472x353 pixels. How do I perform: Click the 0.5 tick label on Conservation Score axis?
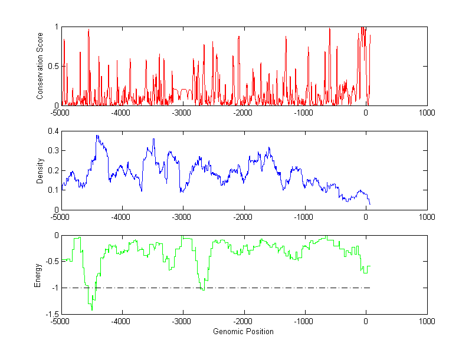(x=53, y=66)
